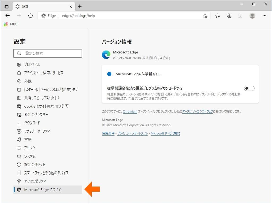The height and width of the screenshot is (204, 272).
Task: Add this page to favorites star
Action: [205, 16]
